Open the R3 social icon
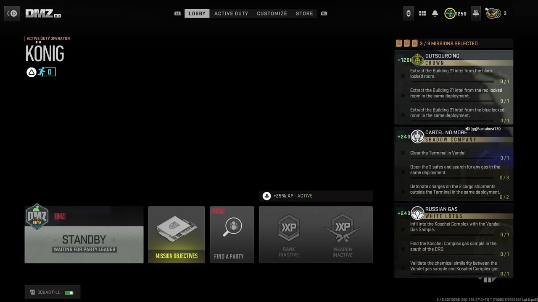The height and width of the screenshot is (302, 538). pos(475,13)
